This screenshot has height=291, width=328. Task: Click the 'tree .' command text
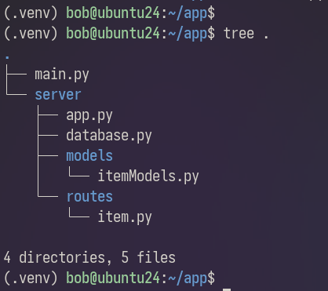click(x=246, y=34)
